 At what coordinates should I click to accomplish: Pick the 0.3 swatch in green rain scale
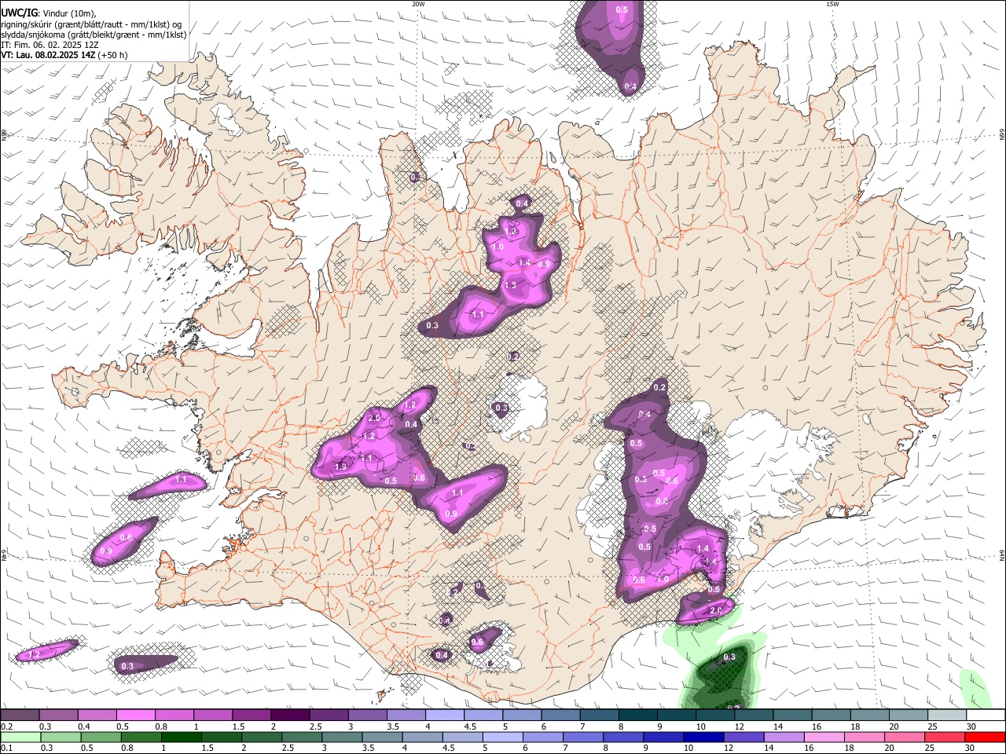pos(61,737)
